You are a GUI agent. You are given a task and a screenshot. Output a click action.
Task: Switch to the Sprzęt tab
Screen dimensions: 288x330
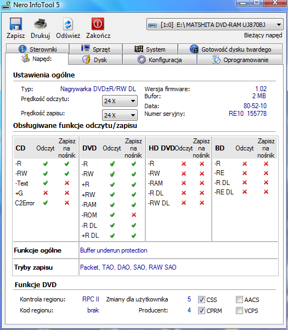(x=95, y=49)
